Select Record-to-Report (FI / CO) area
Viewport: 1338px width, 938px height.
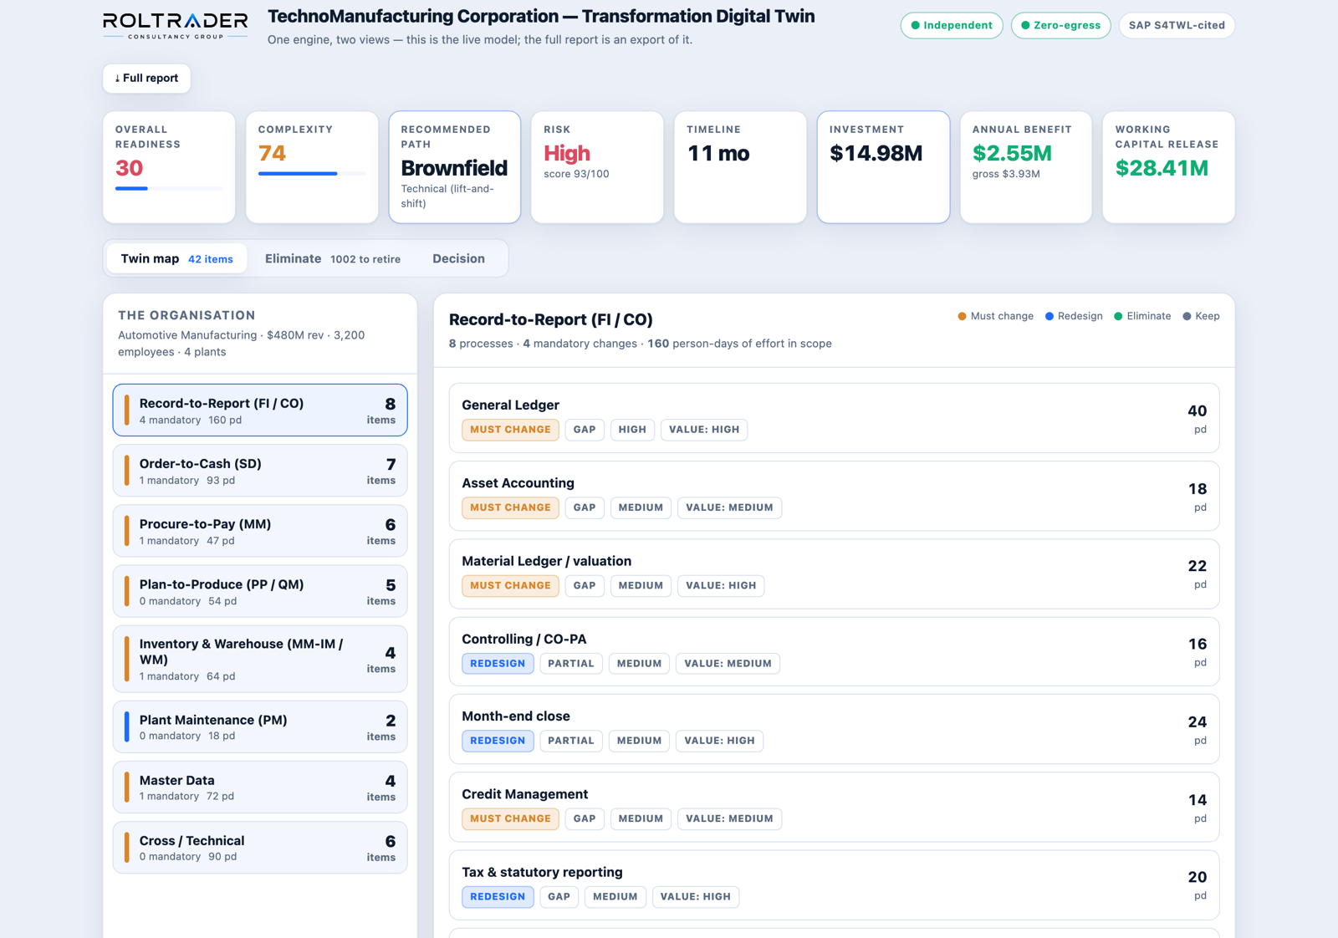tap(260, 410)
